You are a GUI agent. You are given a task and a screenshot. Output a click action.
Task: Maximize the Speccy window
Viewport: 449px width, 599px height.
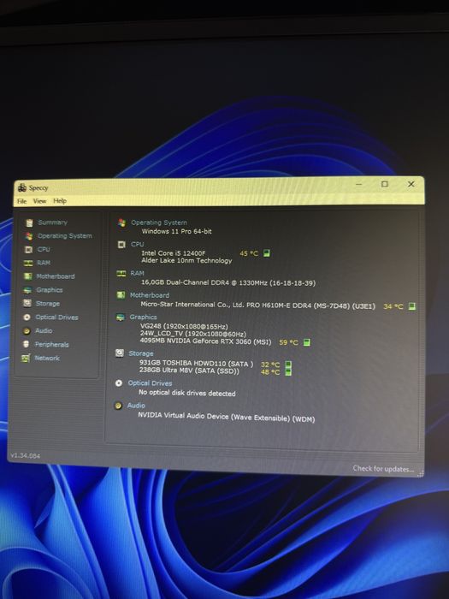[x=385, y=184]
